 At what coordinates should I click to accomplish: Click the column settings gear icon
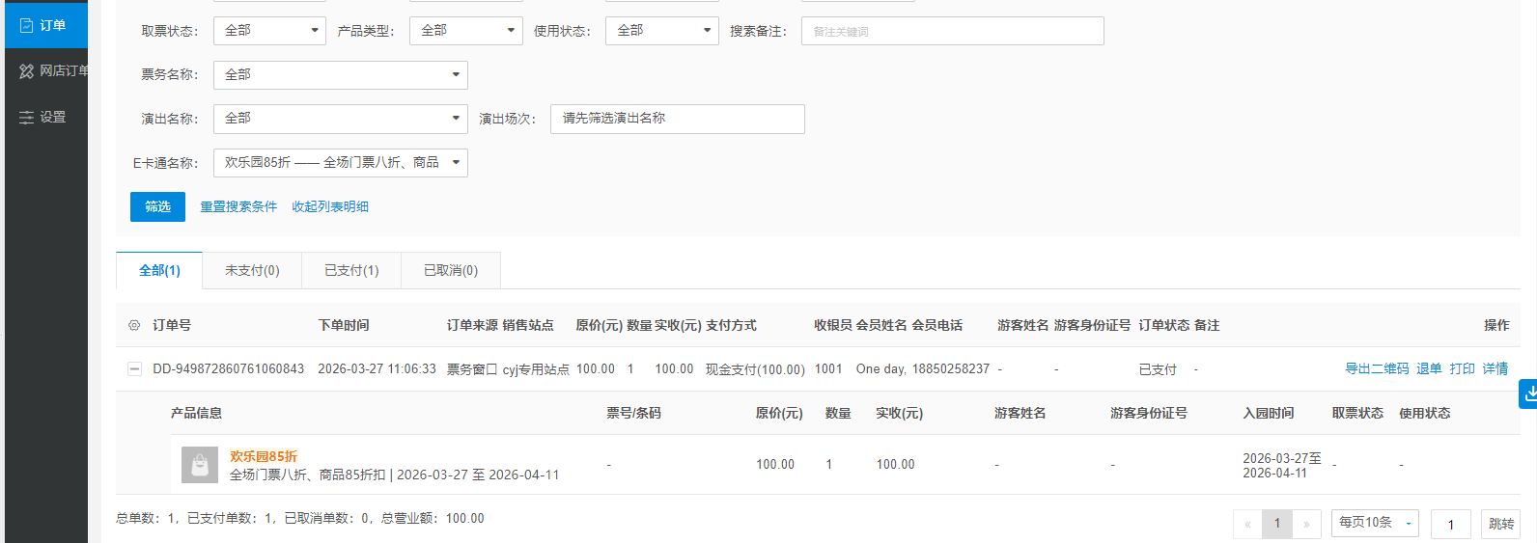point(134,326)
